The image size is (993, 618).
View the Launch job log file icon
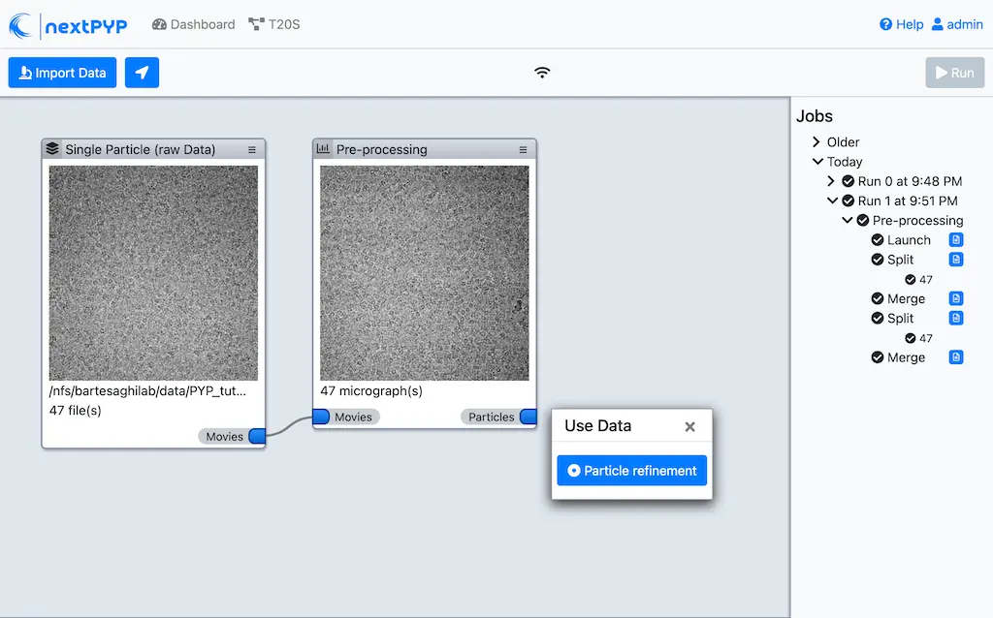(956, 239)
